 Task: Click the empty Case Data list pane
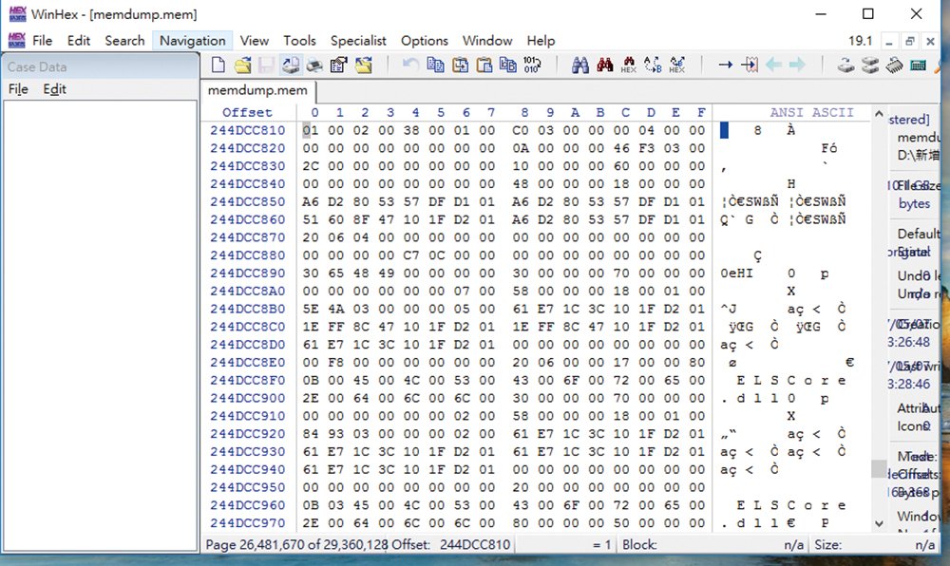tap(100, 326)
